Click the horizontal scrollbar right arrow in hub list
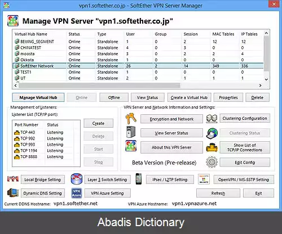This screenshot has height=234, width=282. 260,85
